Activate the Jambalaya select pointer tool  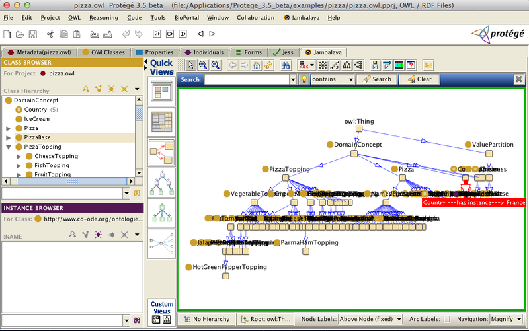[190, 65]
